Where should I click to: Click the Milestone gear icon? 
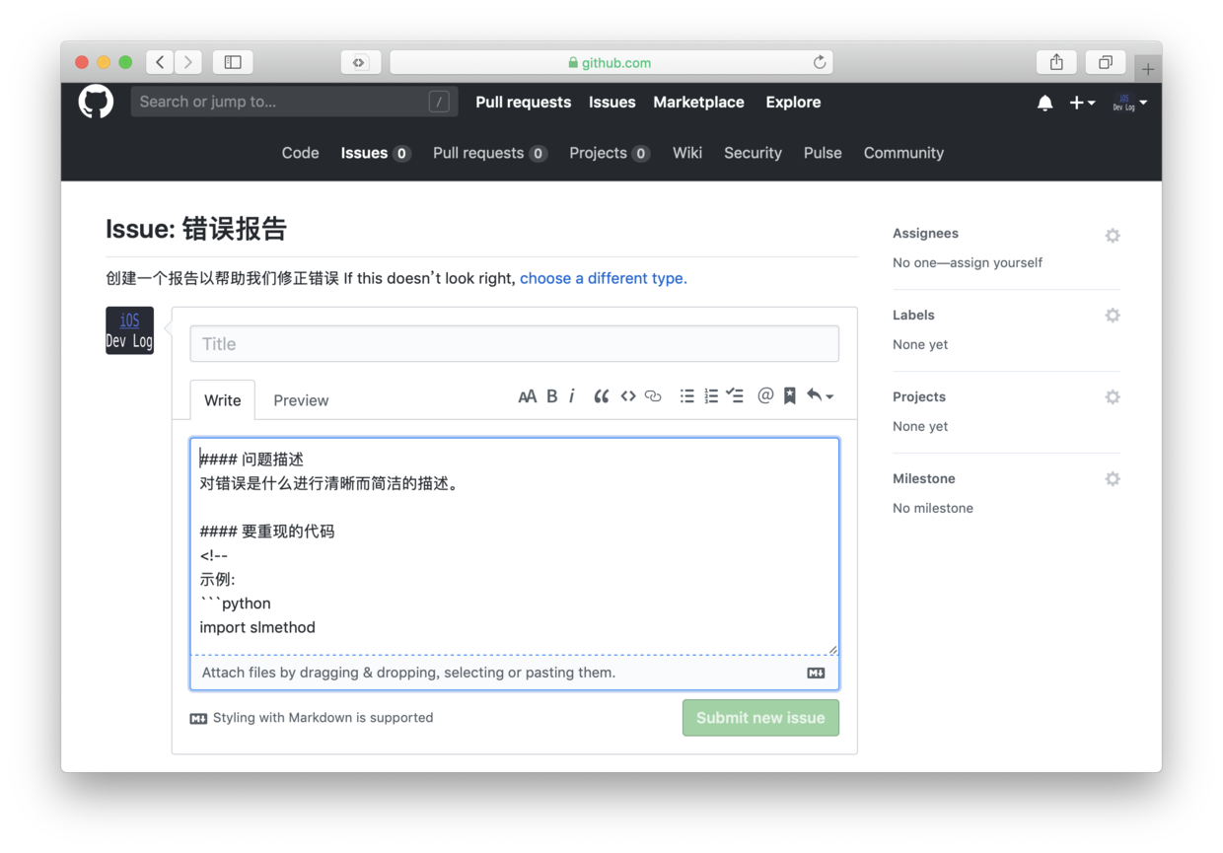1113,479
